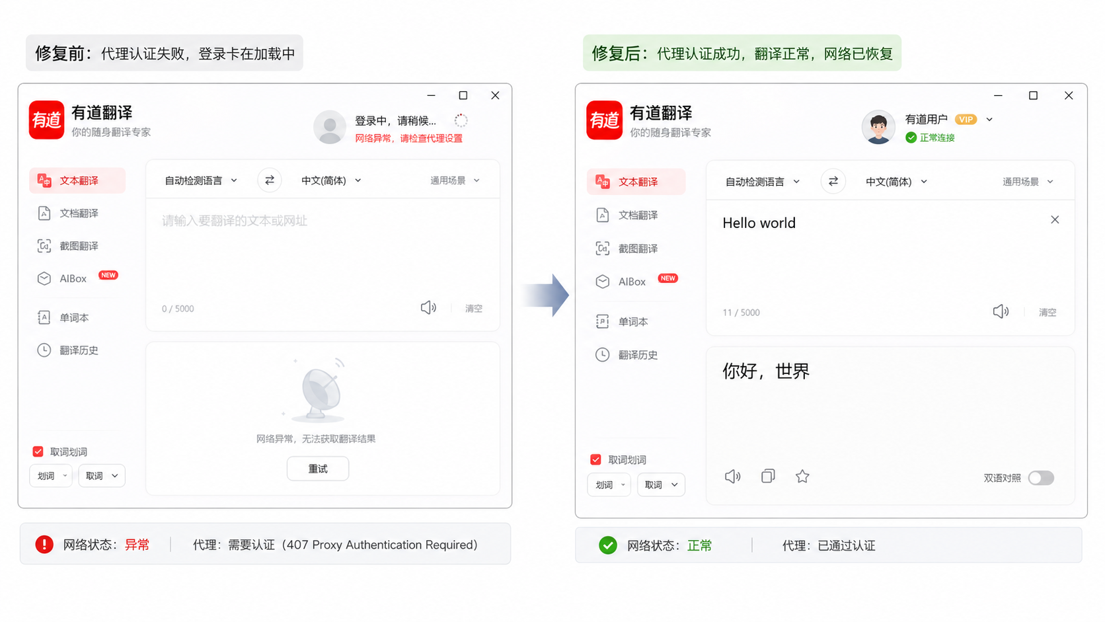Click the 0 / 5000 character counter
The height and width of the screenshot is (622, 1105).
(178, 309)
